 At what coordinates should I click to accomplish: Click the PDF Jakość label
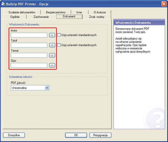18,83
